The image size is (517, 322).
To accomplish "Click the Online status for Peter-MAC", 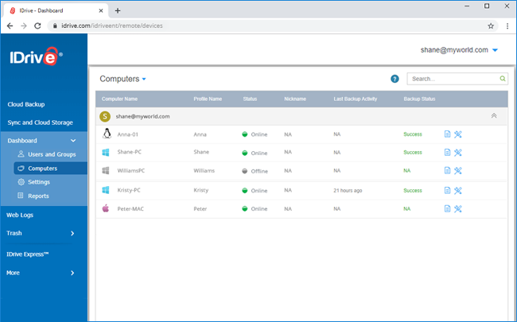I will point(255,208).
